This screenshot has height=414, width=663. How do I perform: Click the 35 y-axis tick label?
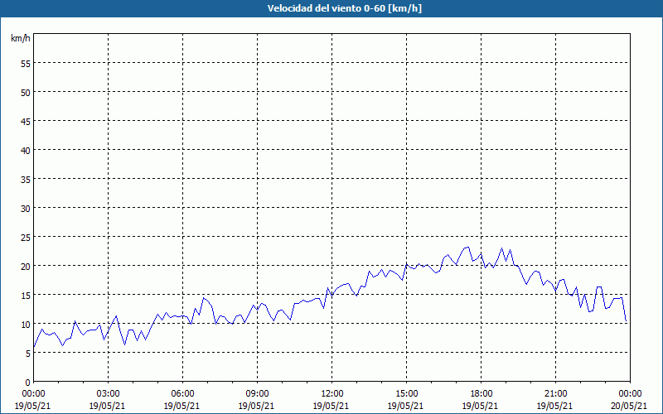[x=26, y=179]
